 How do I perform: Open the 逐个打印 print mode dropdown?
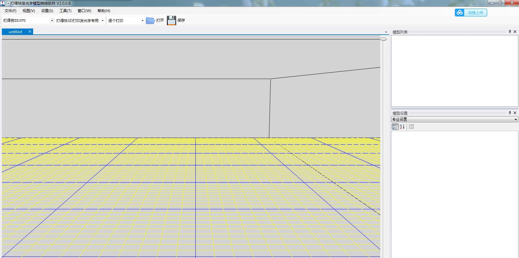[x=142, y=21]
